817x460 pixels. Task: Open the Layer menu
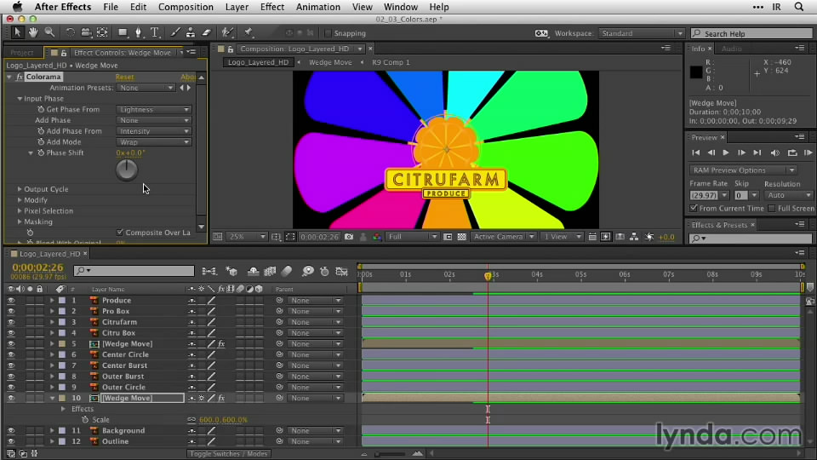[237, 7]
